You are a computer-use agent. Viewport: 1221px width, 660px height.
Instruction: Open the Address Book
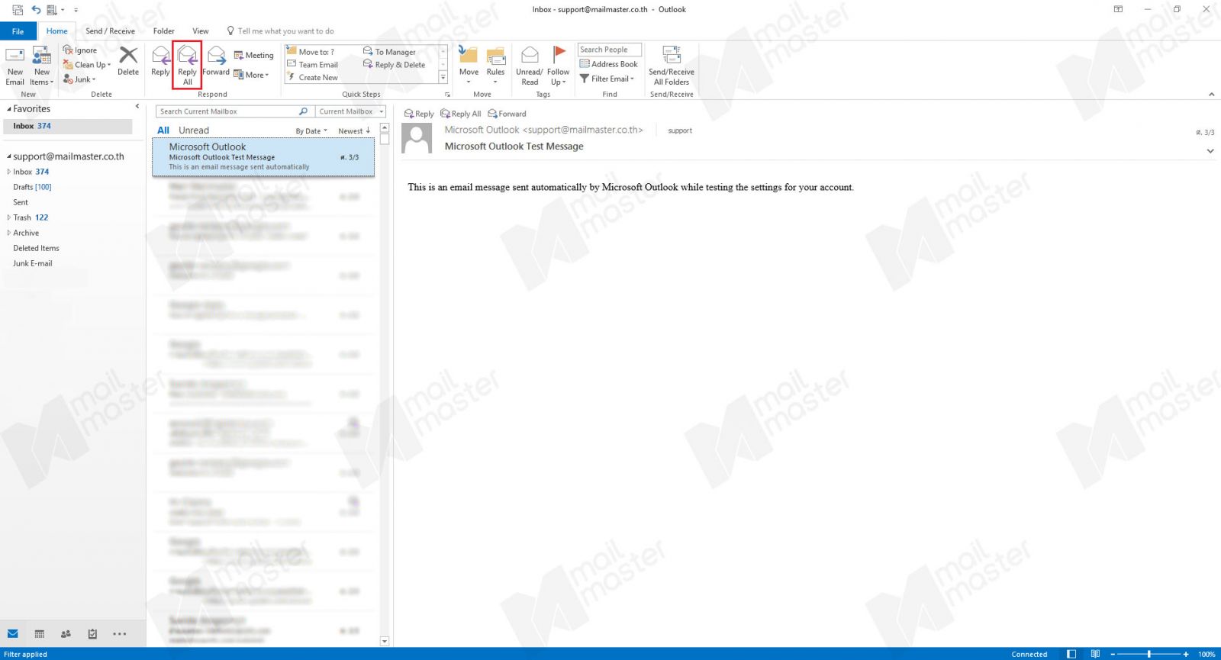608,64
